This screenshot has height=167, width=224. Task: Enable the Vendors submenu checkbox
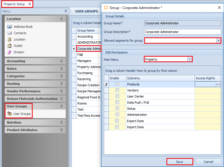[x=117, y=90]
